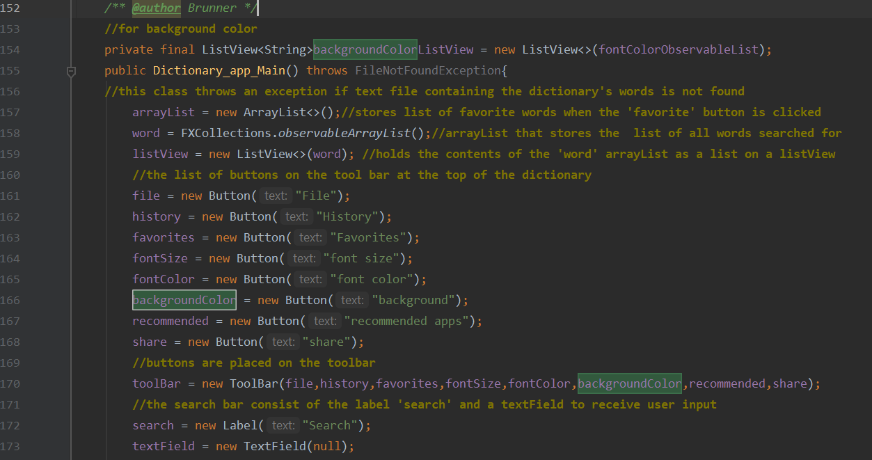This screenshot has width=872, height=460.
Task: Click the 'history' variable on line 162
Action: tap(157, 216)
